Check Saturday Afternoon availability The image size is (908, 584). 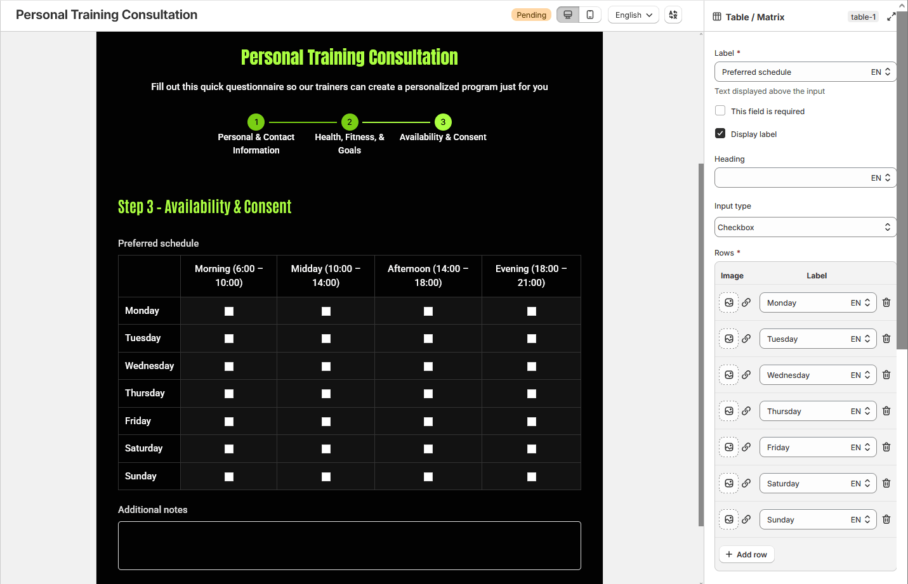428,449
